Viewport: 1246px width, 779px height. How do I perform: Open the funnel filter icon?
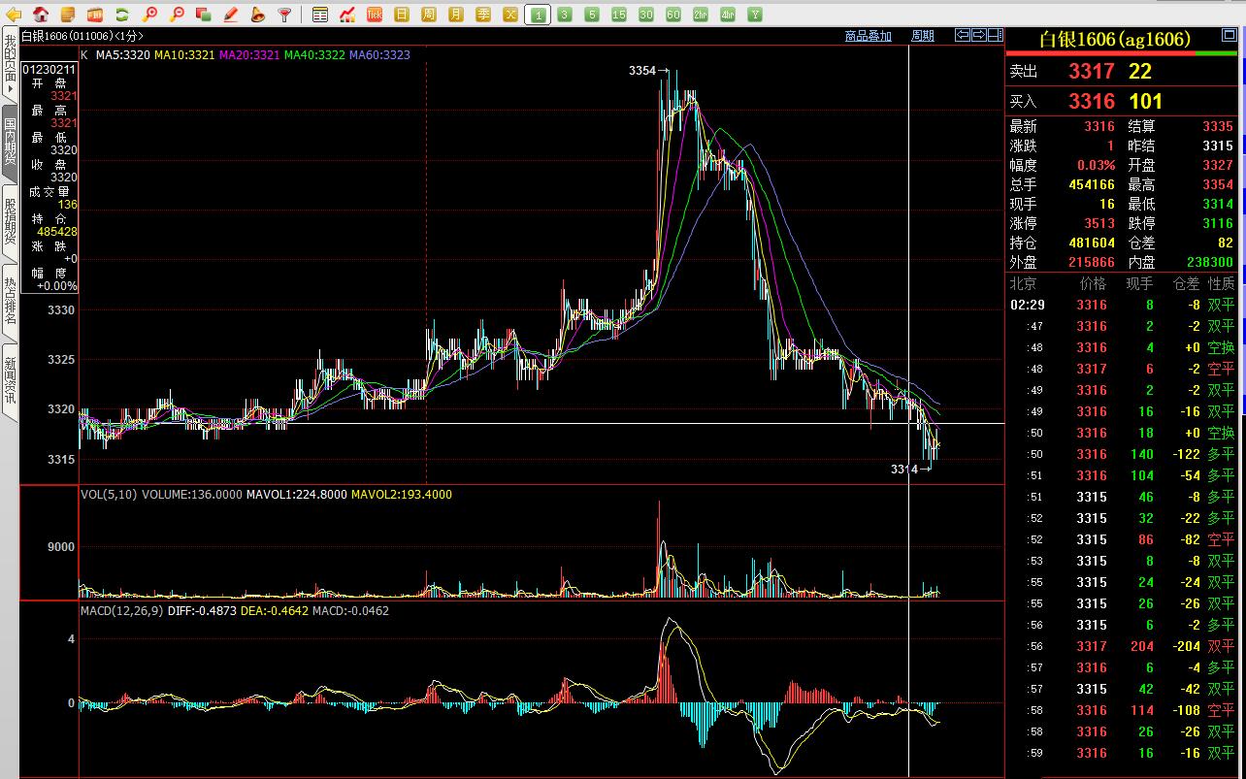click(x=284, y=15)
